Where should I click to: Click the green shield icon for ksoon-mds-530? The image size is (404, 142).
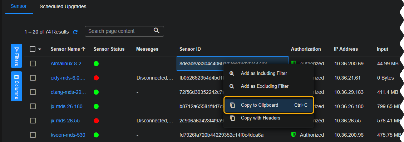click(294, 135)
